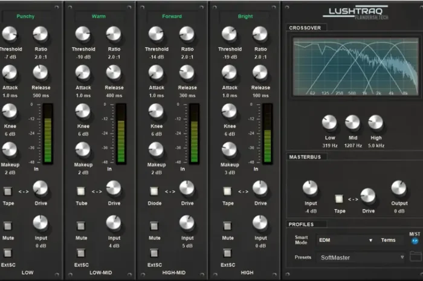Toggle the Tape saturation button on HIGH band
The height and width of the screenshot is (281, 423).
(227, 191)
